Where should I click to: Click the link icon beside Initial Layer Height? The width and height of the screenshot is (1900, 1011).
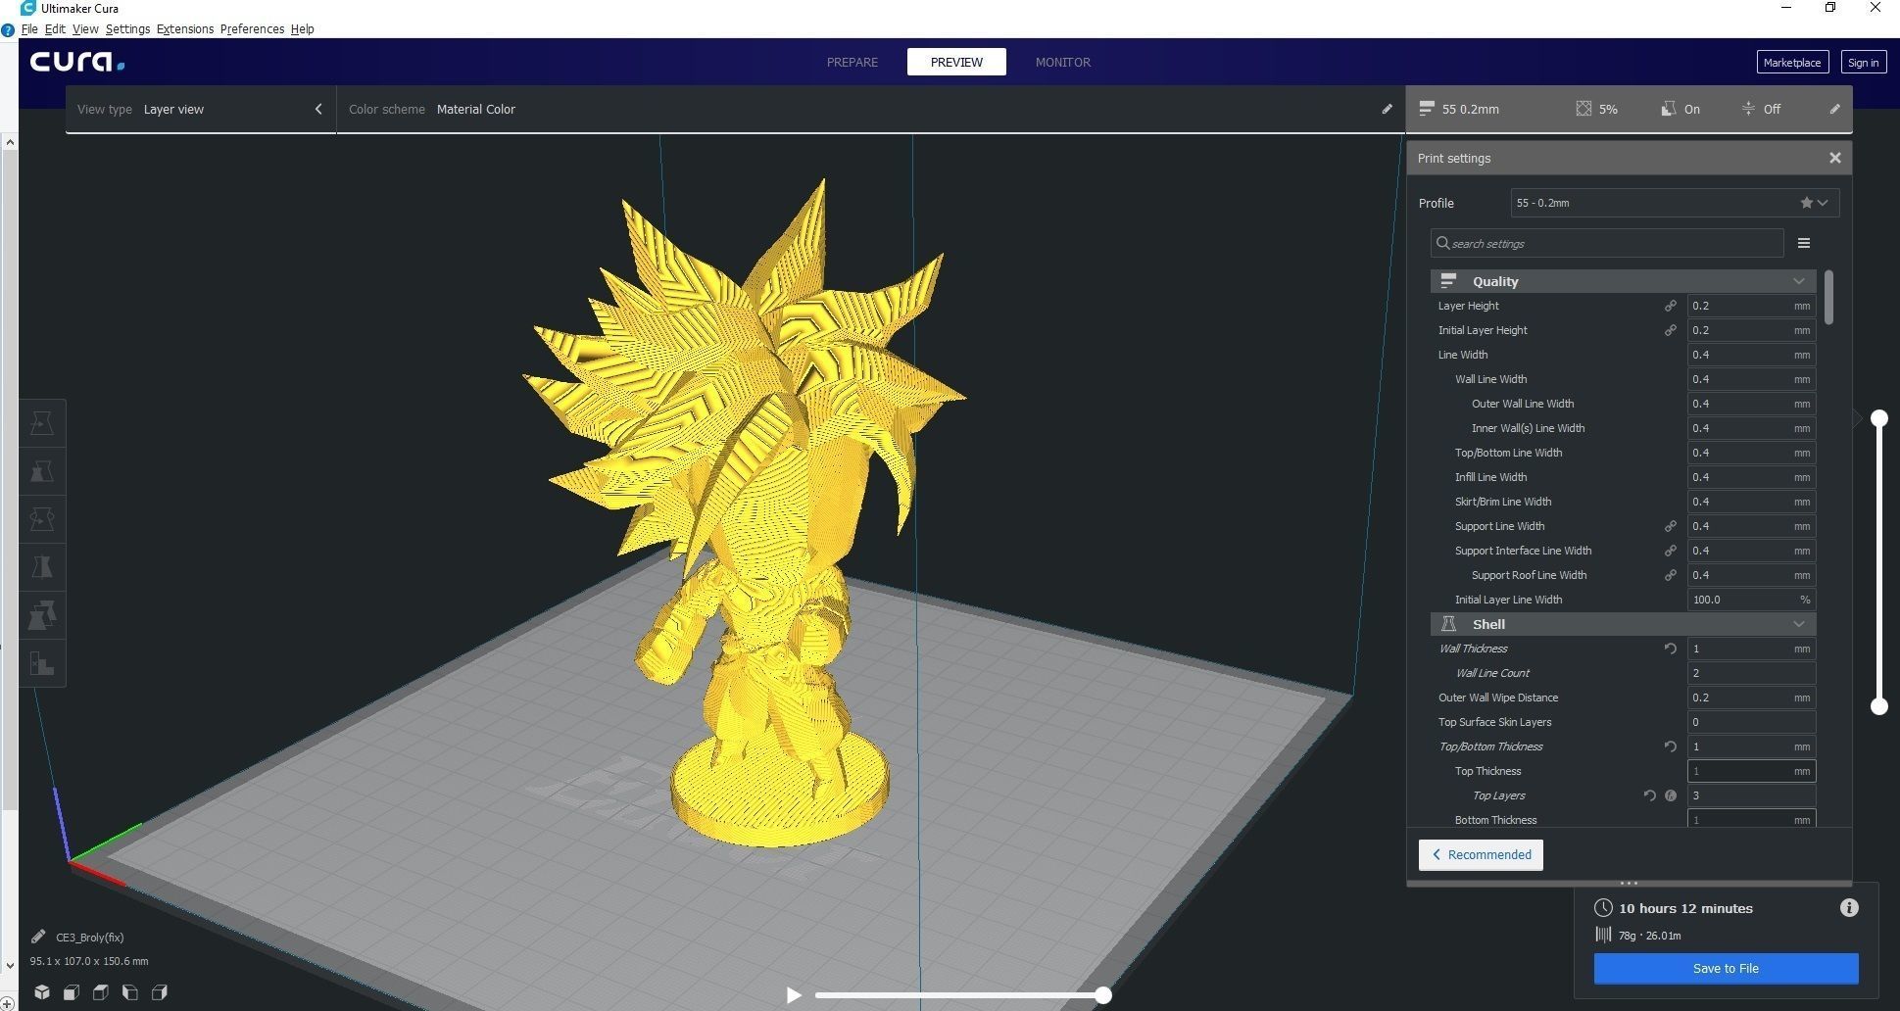click(1671, 330)
